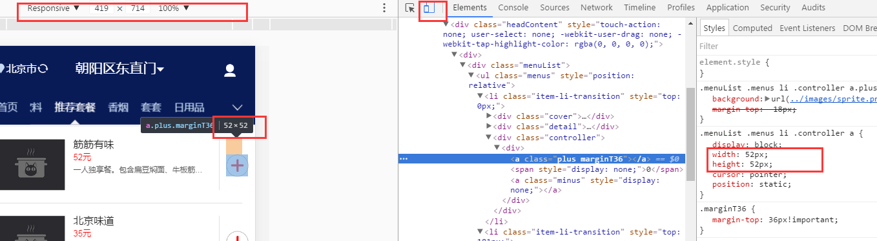The image size is (877, 241).
Task: Select the Computed sidebar tab
Action: coord(752,28)
